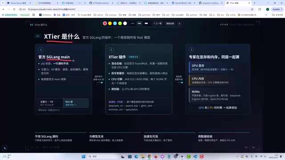
Task: Open the extensions puzzle icon
Action: pos(260,9)
